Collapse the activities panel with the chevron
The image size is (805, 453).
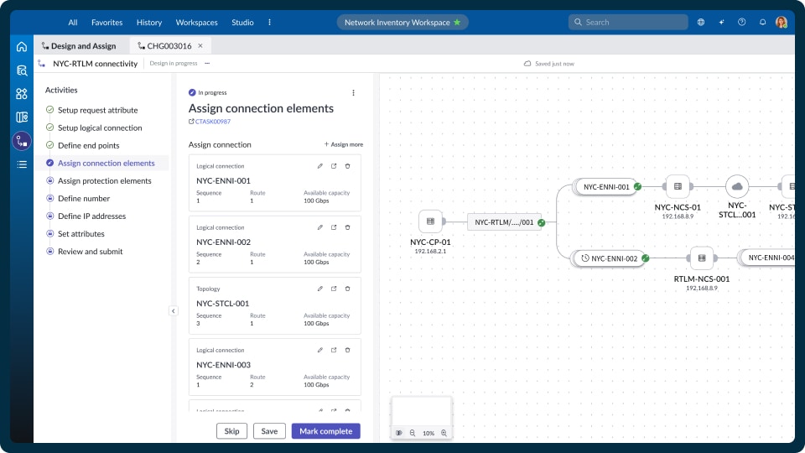(x=174, y=310)
